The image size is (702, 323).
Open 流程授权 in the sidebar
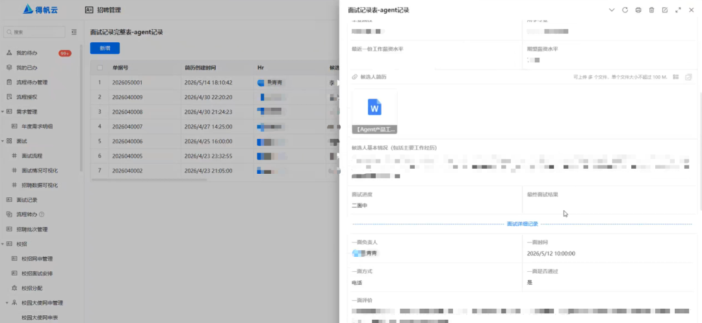click(27, 97)
